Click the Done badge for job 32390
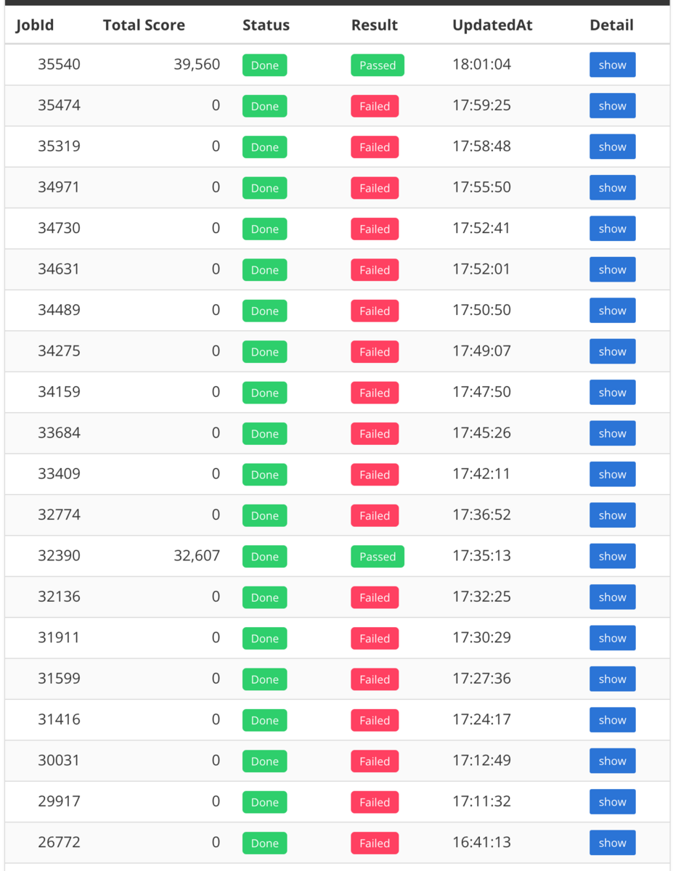The image size is (673, 871). [265, 557]
